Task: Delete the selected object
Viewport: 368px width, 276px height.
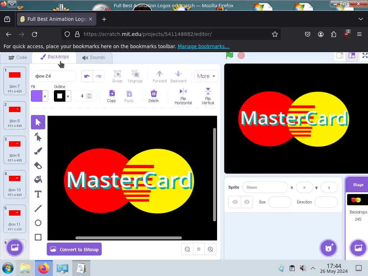Action: (153, 96)
